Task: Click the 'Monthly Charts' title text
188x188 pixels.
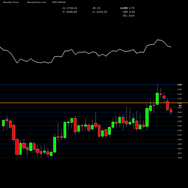Action: (11, 2)
